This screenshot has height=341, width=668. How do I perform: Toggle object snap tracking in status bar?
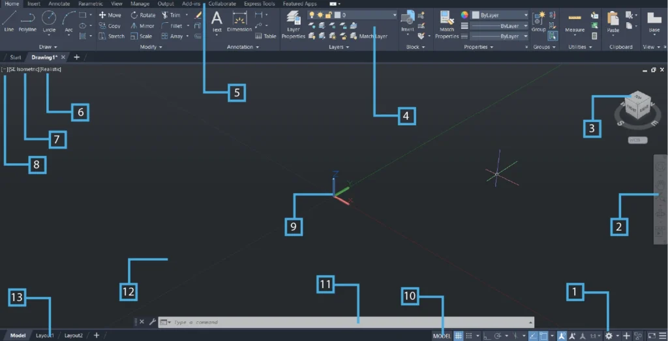(x=532, y=336)
